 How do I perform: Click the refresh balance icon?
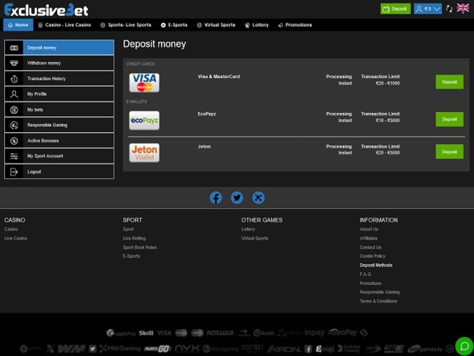(x=449, y=9)
